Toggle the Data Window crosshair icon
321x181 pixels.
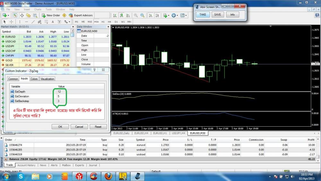[22, 15]
